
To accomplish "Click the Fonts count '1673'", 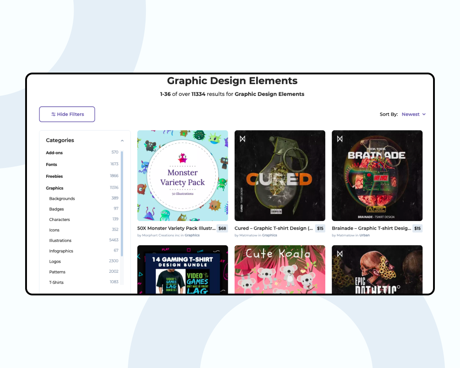I will pos(114,164).
